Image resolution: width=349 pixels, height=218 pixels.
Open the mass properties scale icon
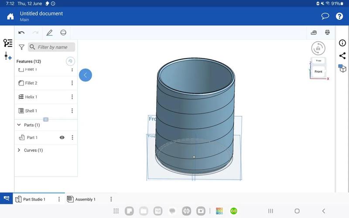pyautogui.click(x=327, y=33)
